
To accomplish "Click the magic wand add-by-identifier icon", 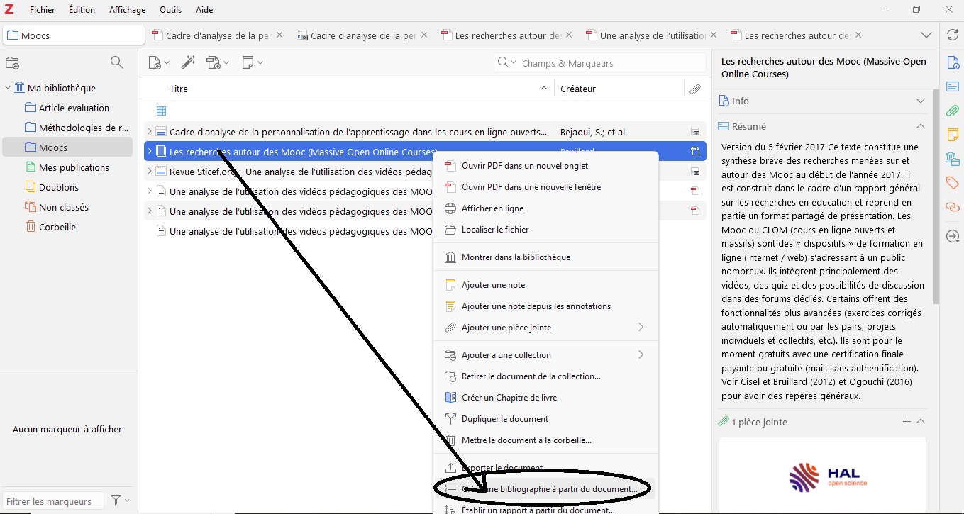I will tap(188, 63).
